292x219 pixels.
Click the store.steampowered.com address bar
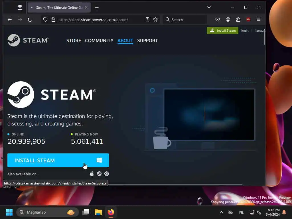point(93,20)
